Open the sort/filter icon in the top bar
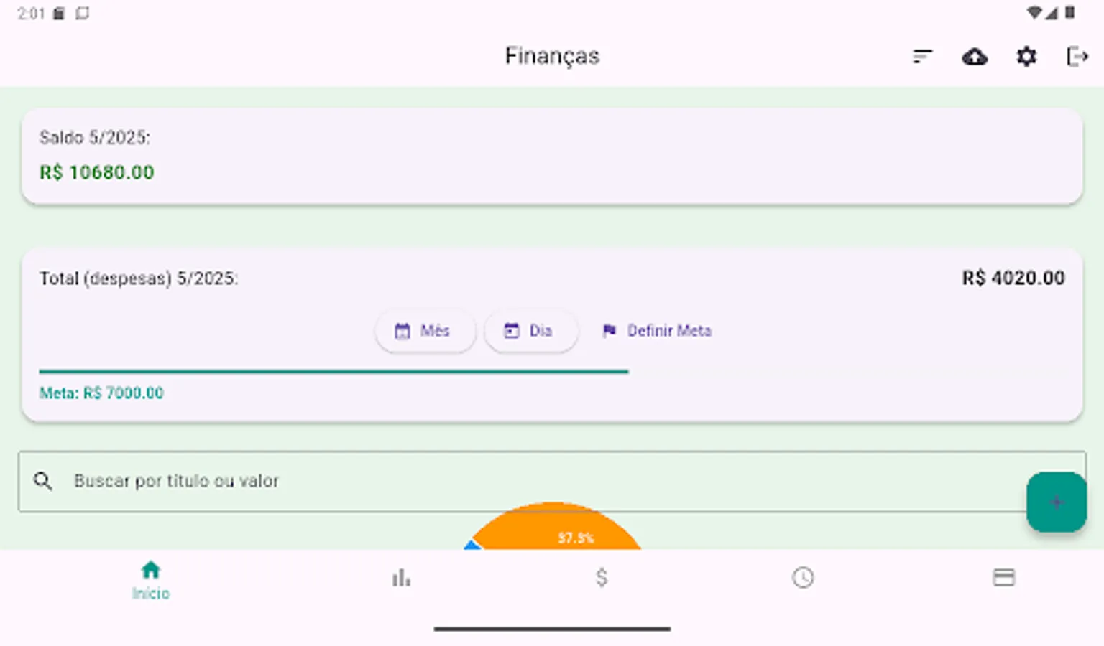1104x646 pixels. coord(922,56)
